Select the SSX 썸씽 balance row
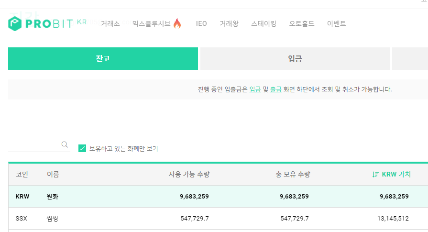The height and width of the screenshot is (232, 428). click(218, 218)
